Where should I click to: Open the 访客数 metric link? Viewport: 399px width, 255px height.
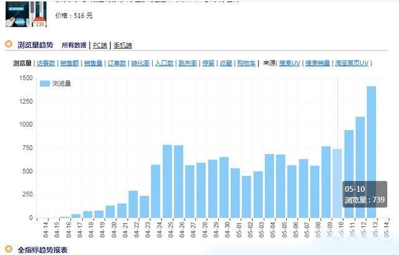coord(46,63)
